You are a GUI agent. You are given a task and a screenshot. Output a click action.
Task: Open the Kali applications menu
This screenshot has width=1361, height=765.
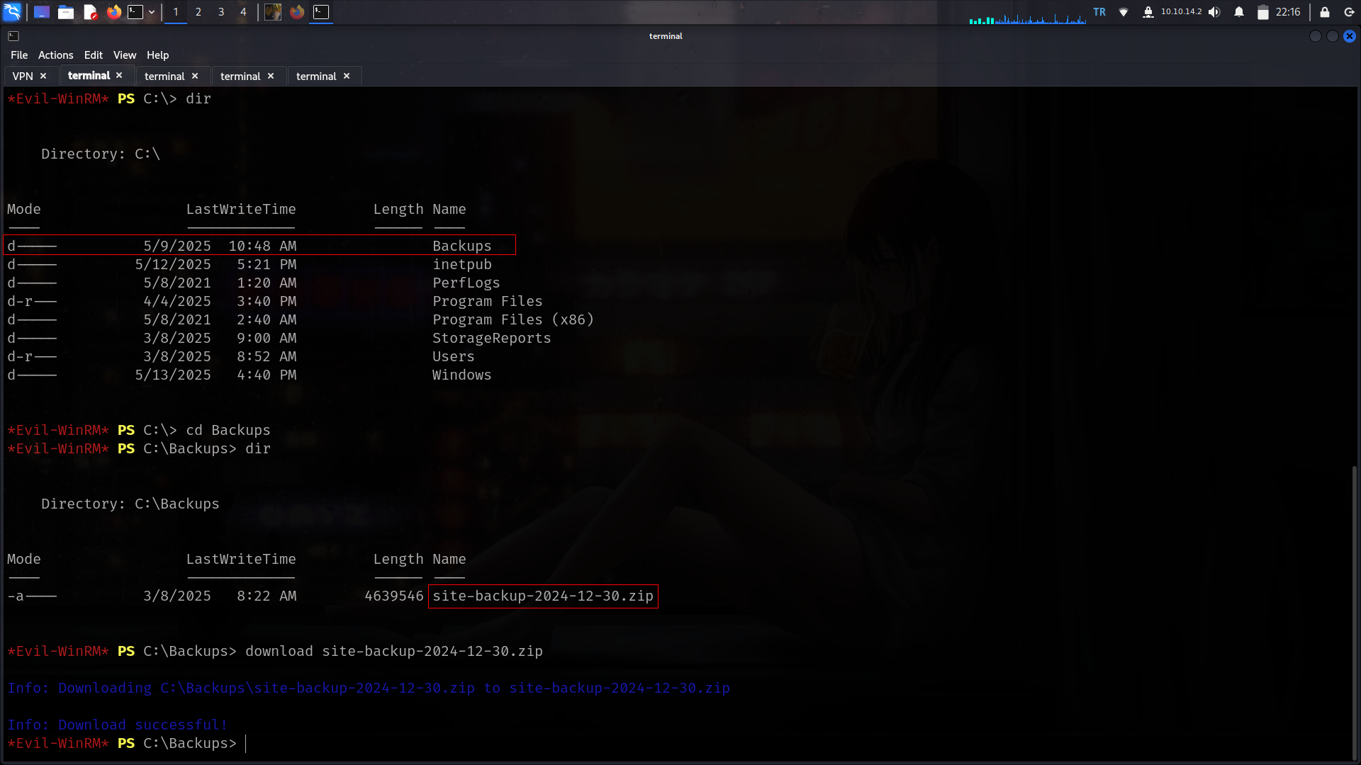tap(12, 12)
